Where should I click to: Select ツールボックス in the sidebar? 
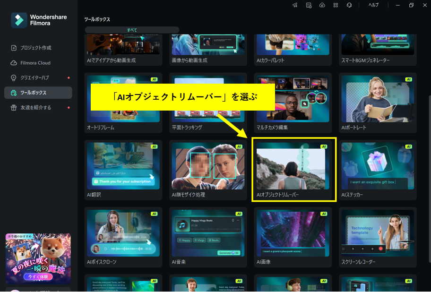[38, 93]
